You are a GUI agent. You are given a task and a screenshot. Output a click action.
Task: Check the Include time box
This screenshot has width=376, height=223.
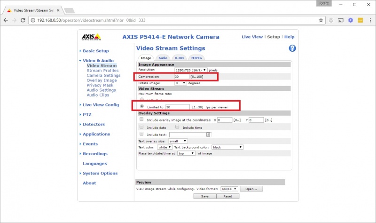(177, 127)
